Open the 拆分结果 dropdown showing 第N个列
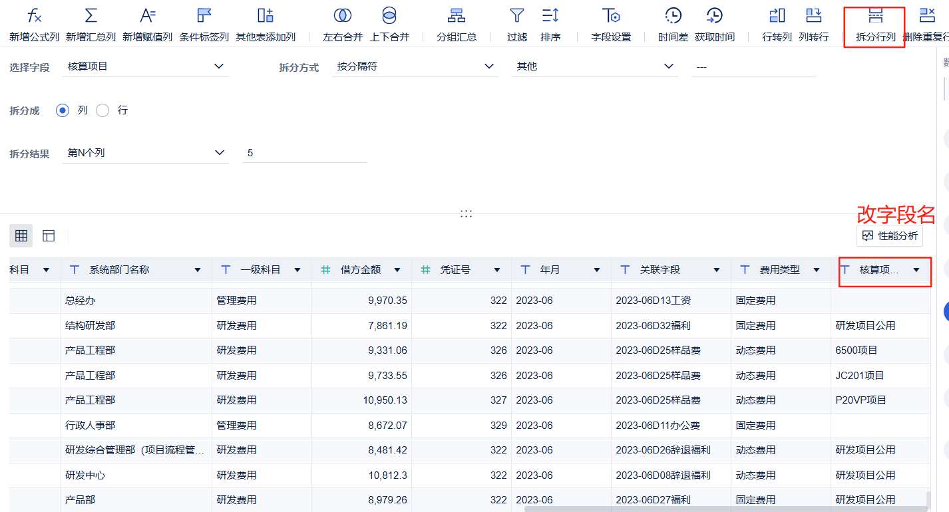Image resolution: width=949 pixels, height=512 pixels. [x=146, y=153]
